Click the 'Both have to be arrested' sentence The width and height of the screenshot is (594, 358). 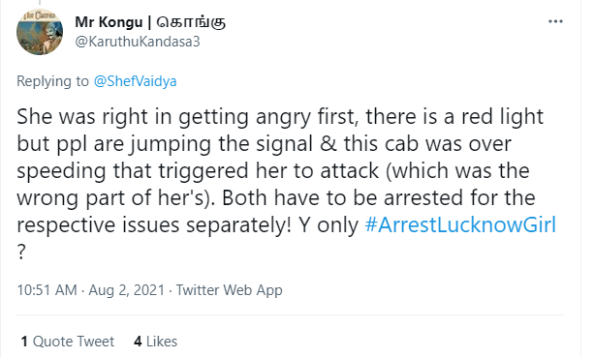coord(379,198)
